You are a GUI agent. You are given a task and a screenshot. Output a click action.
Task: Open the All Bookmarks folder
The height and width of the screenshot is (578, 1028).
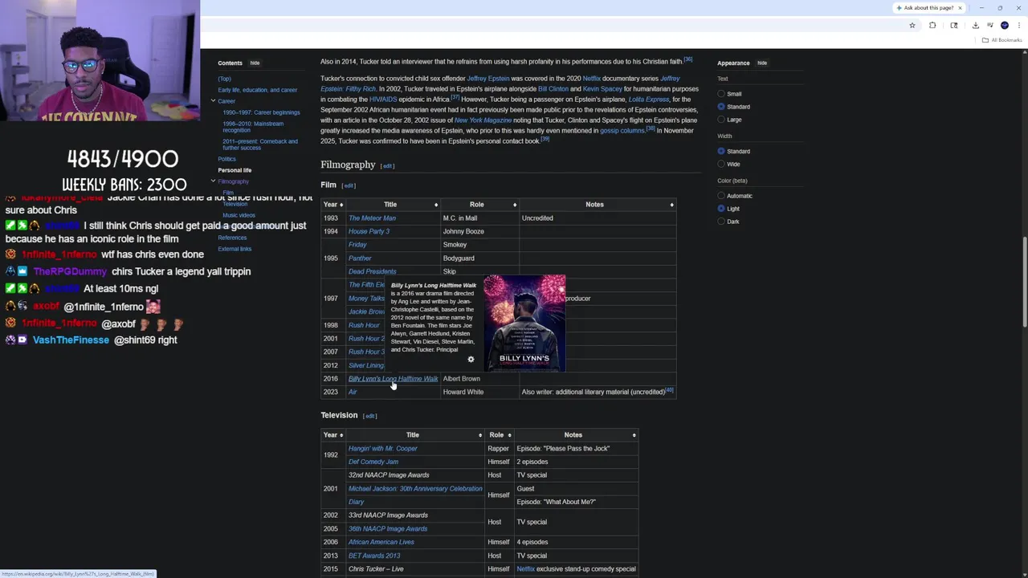(x=1002, y=40)
